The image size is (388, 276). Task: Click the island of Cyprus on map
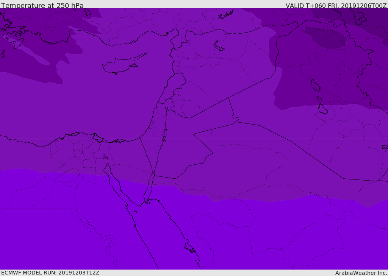click(x=124, y=64)
